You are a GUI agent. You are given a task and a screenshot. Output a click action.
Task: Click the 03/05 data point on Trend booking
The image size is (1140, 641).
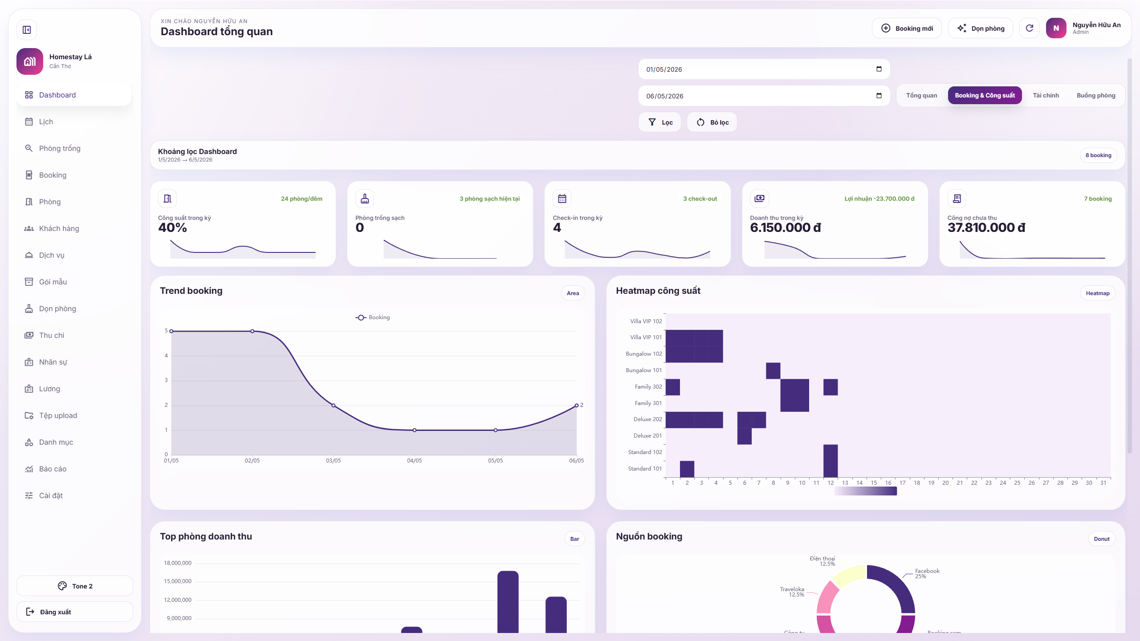[334, 406]
